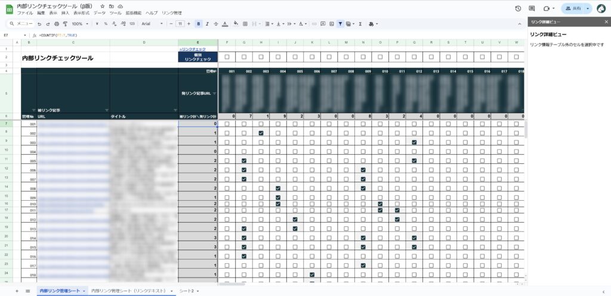Star this spreadsheet document
This screenshot has height=296, width=611.
click(103, 5)
